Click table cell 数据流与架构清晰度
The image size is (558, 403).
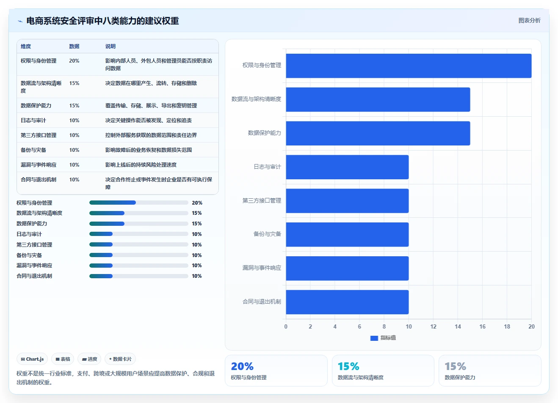coord(41,87)
